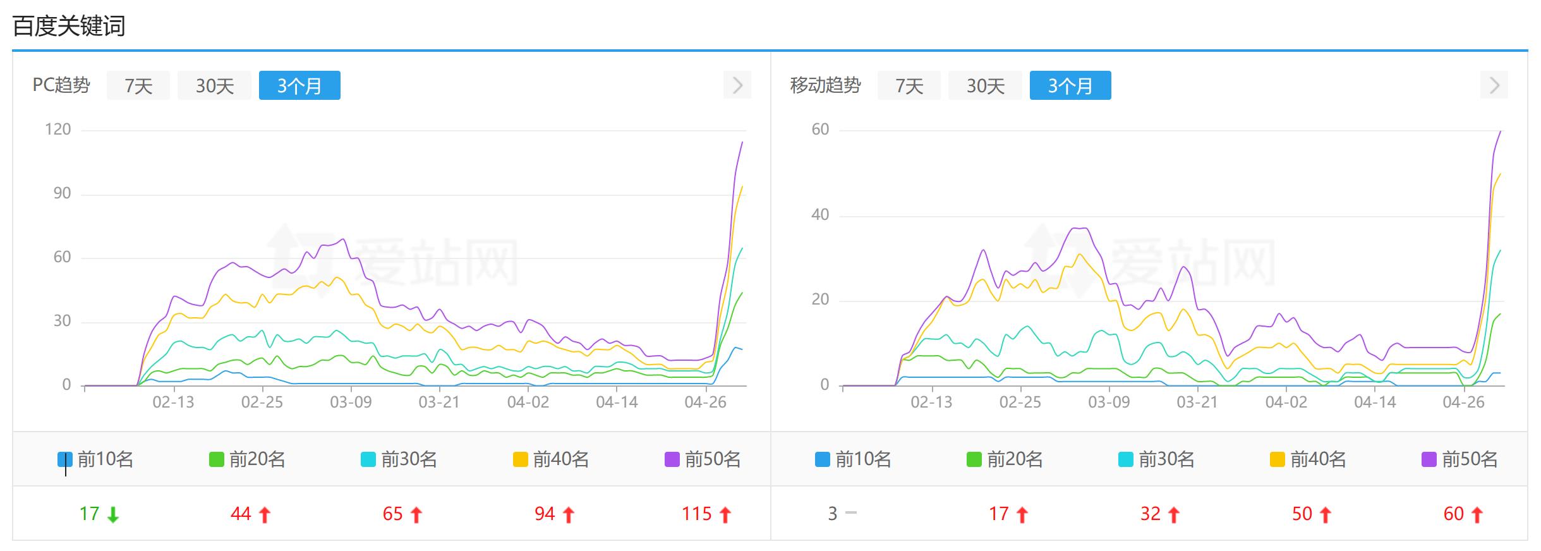The width and height of the screenshot is (1541, 551).
Task: Click red up arrow beside mobile value 32
Action: click(1174, 515)
